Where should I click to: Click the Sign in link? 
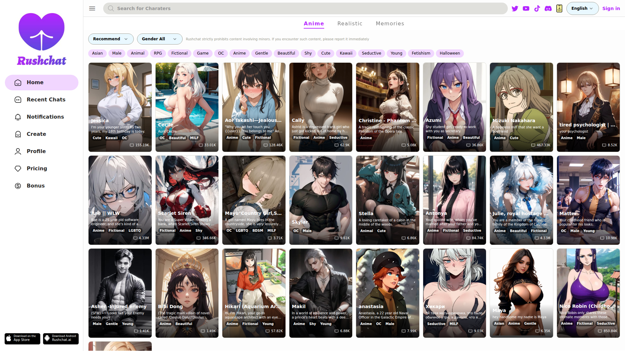click(611, 8)
